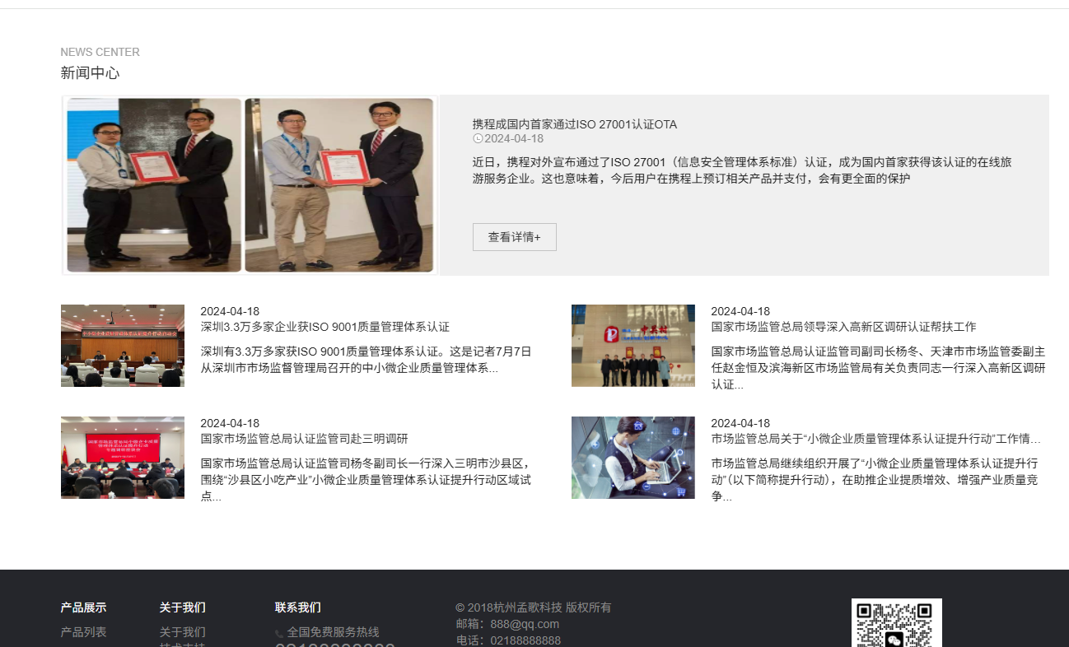The image size is (1069, 647).
Task: Open the 携程成国内首家通过ISO 27001认证OTA headline
Action: point(575,124)
